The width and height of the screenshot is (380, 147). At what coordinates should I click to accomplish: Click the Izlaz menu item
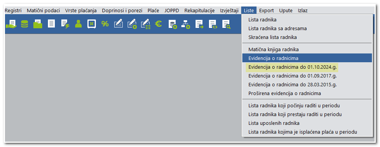(x=303, y=10)
